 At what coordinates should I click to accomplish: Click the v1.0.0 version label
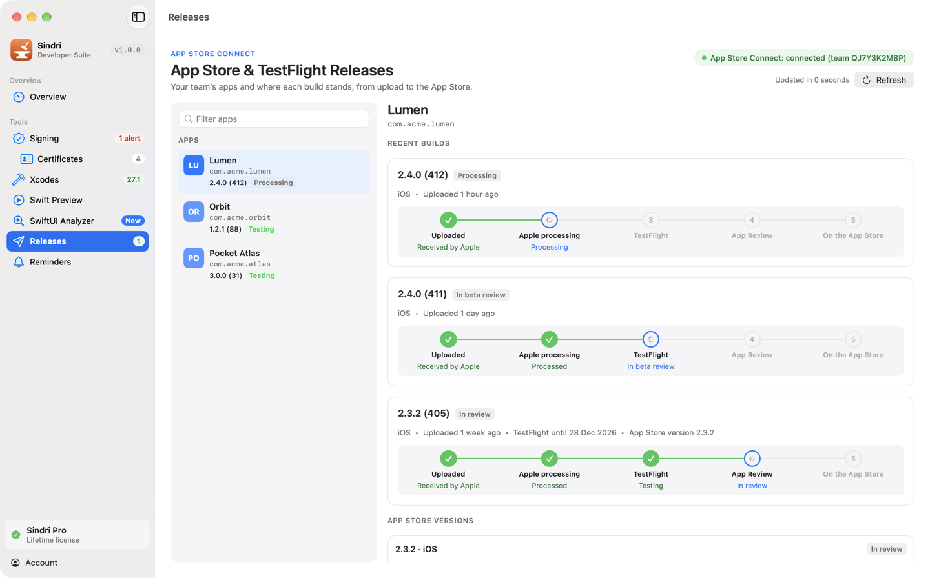click(x=128, y=50)
